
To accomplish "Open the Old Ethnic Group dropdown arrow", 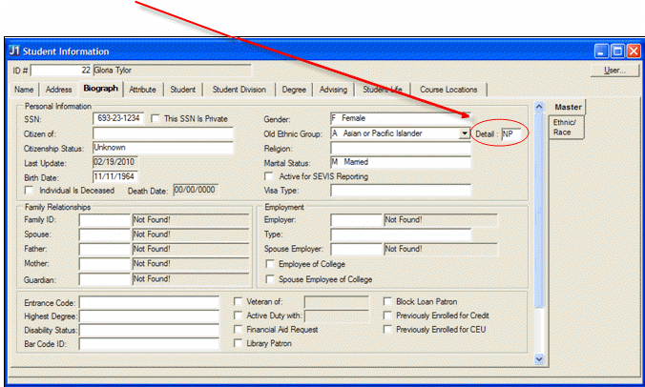I will pos(465,133).
